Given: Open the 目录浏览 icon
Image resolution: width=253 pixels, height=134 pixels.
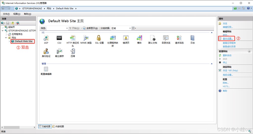Looking at the screenshot, I should pyautogui.click(x=166, y=38).
